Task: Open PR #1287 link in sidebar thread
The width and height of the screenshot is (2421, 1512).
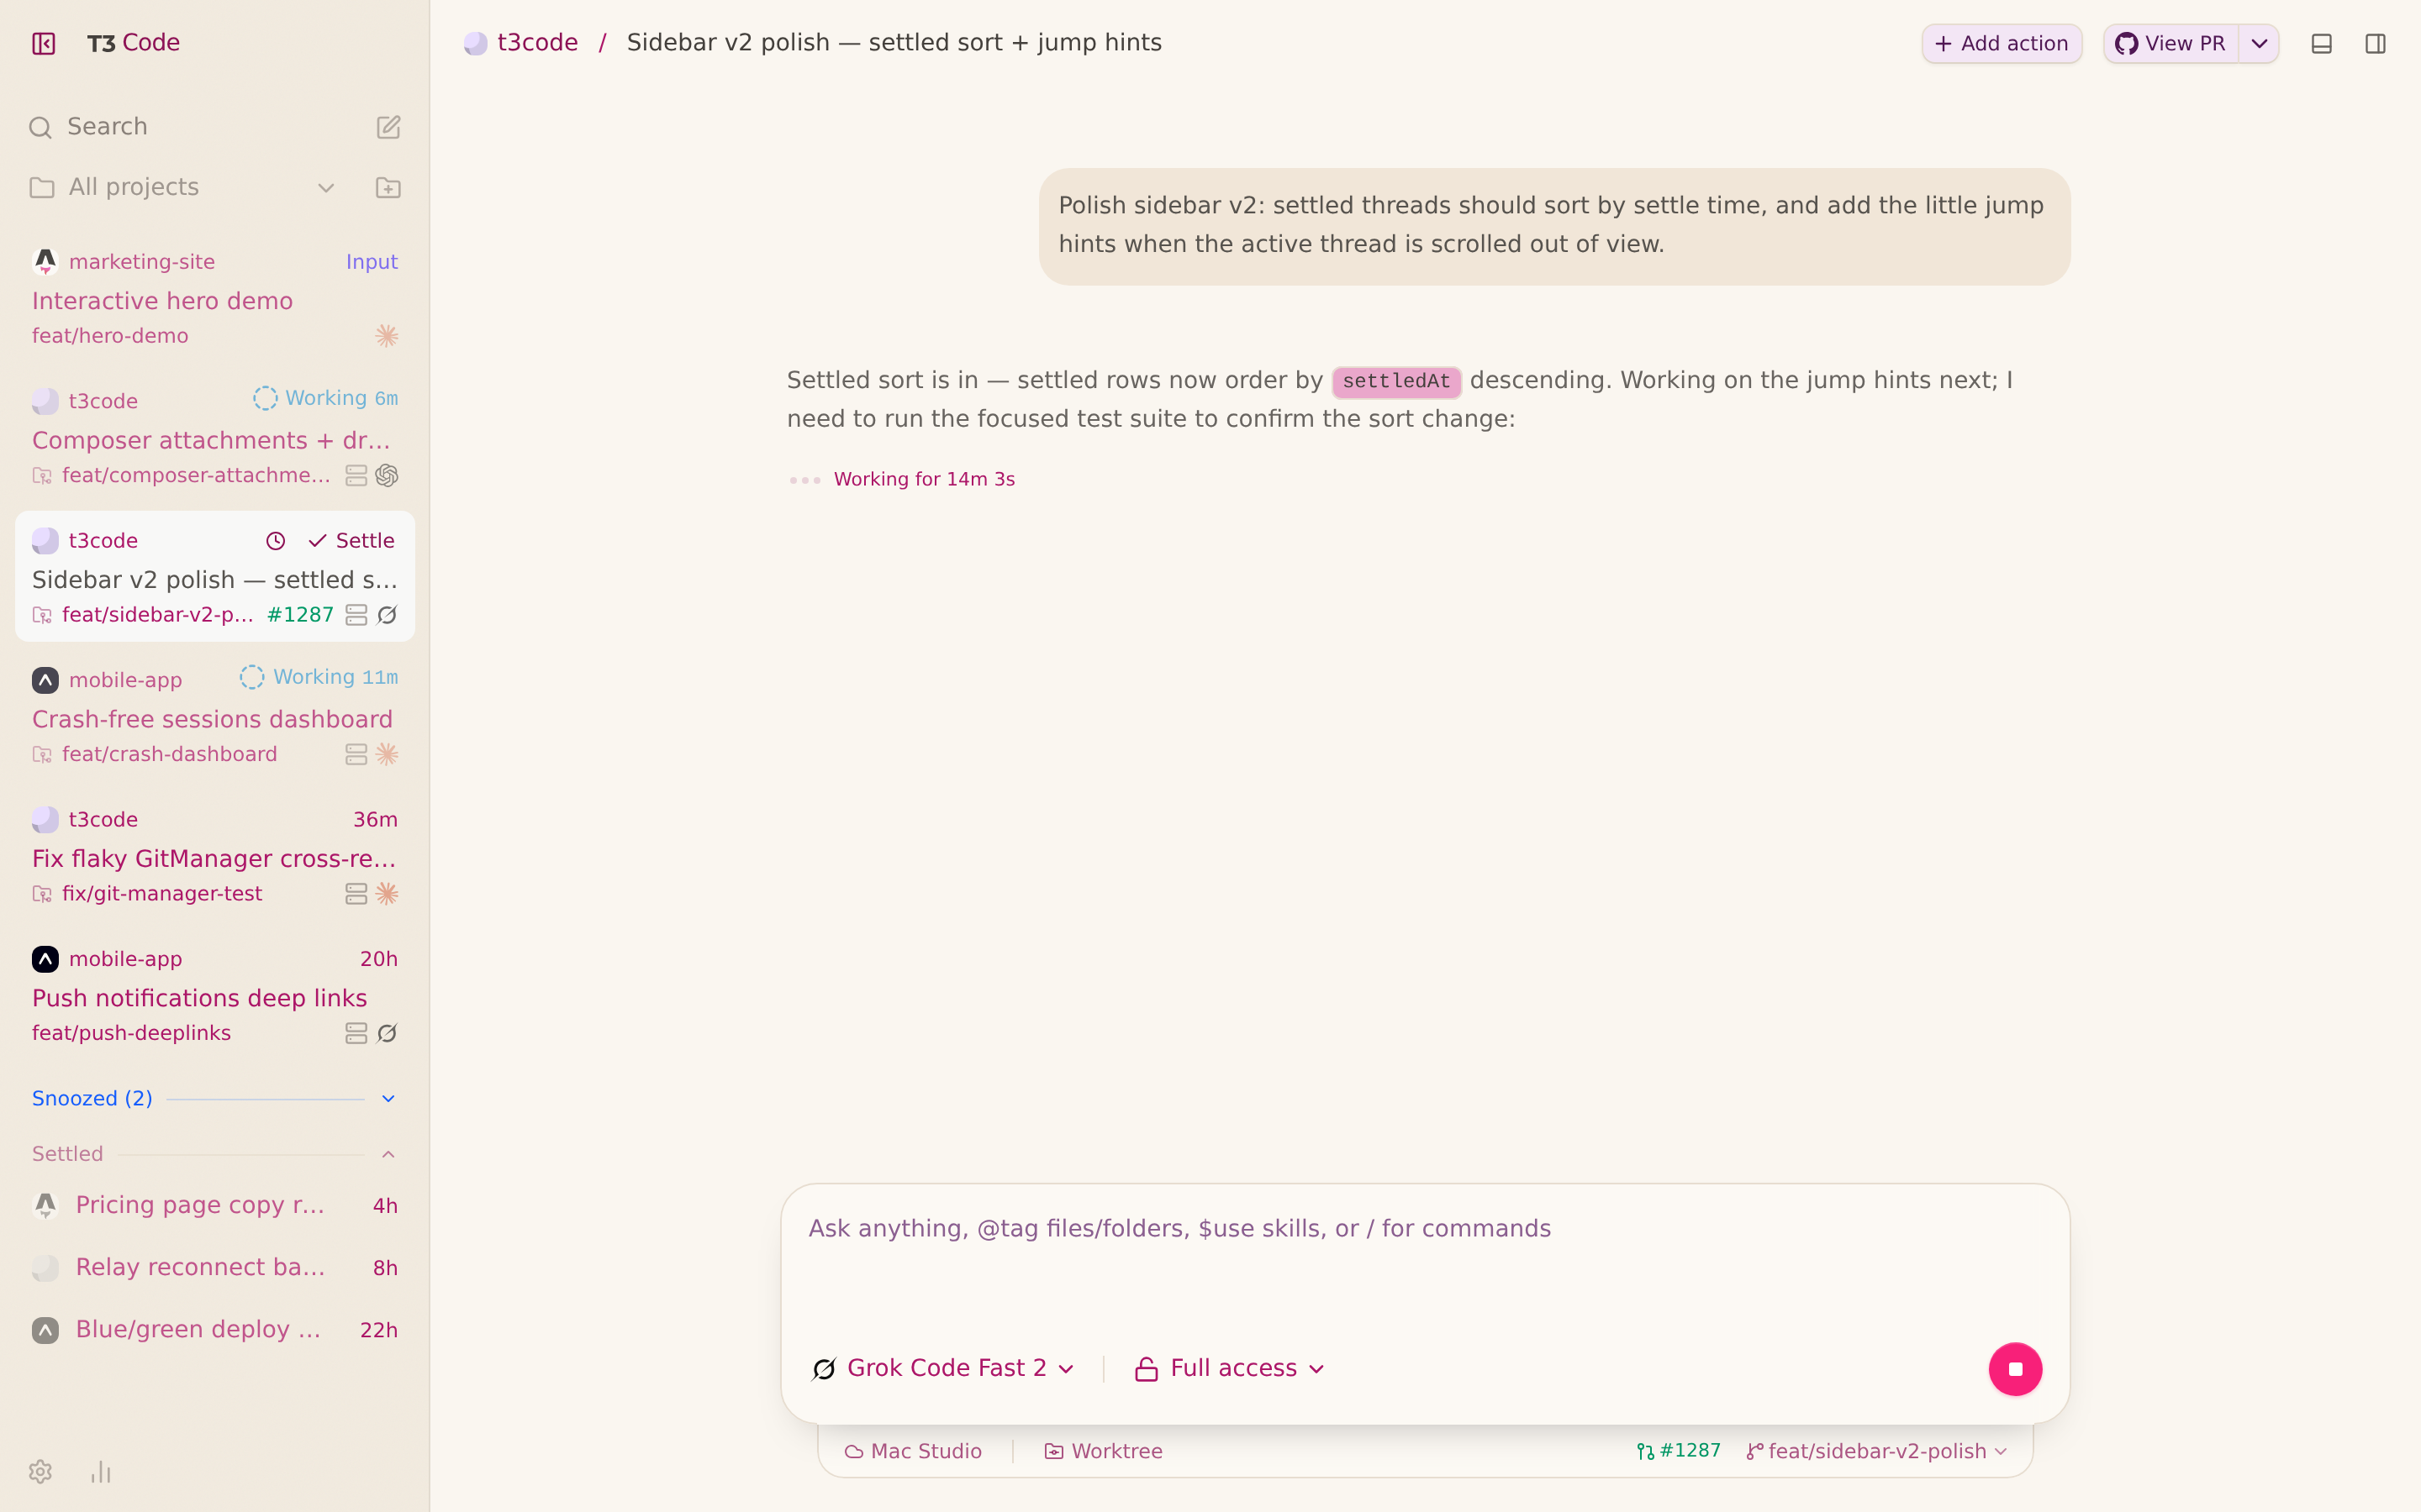Action: pos(300,615)
